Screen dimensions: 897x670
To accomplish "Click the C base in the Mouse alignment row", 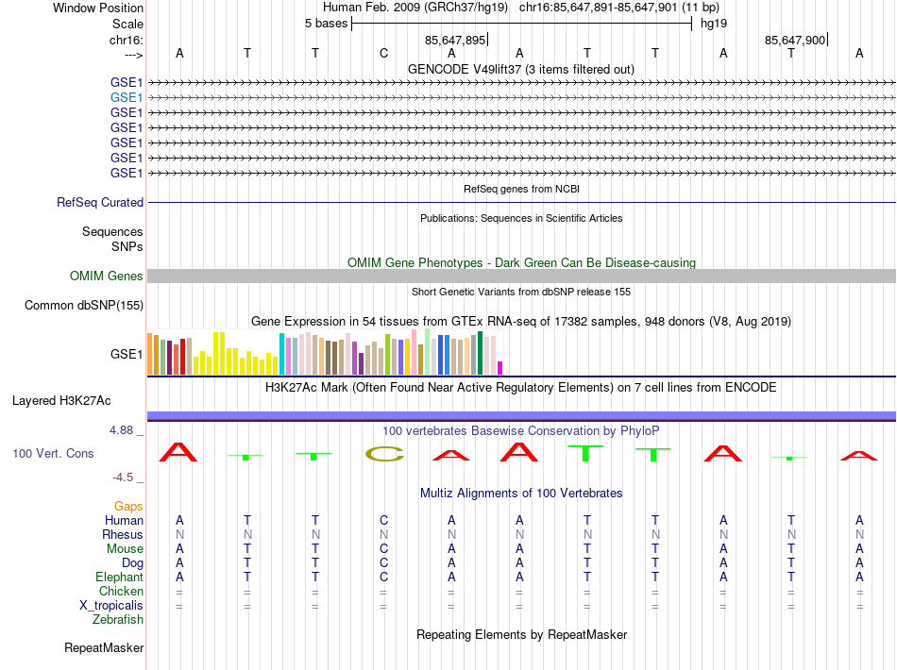I will point(384,549).
